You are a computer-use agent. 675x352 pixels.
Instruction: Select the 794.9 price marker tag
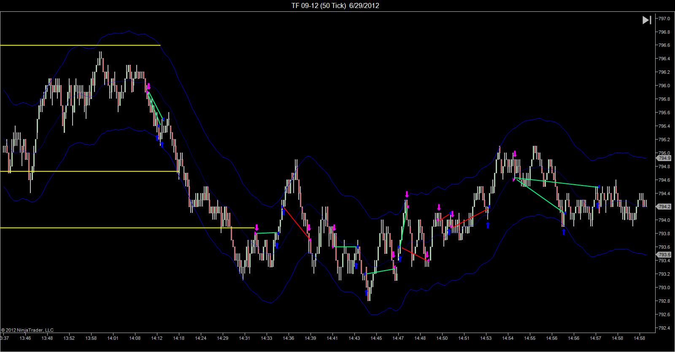point(664,159)
